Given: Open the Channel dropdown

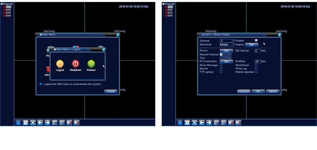Looking at the screenshot, I should tap(227, 41).
